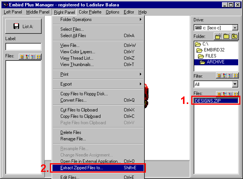Choose Rename File... menu item
The height and width of the screenshot is (179, 243).
98,139
